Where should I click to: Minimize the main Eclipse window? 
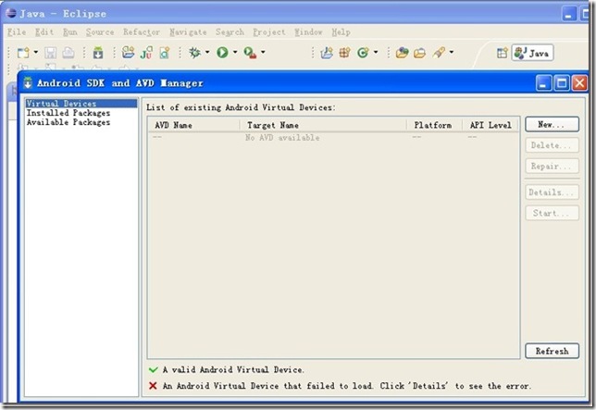[x=569, y=14]
